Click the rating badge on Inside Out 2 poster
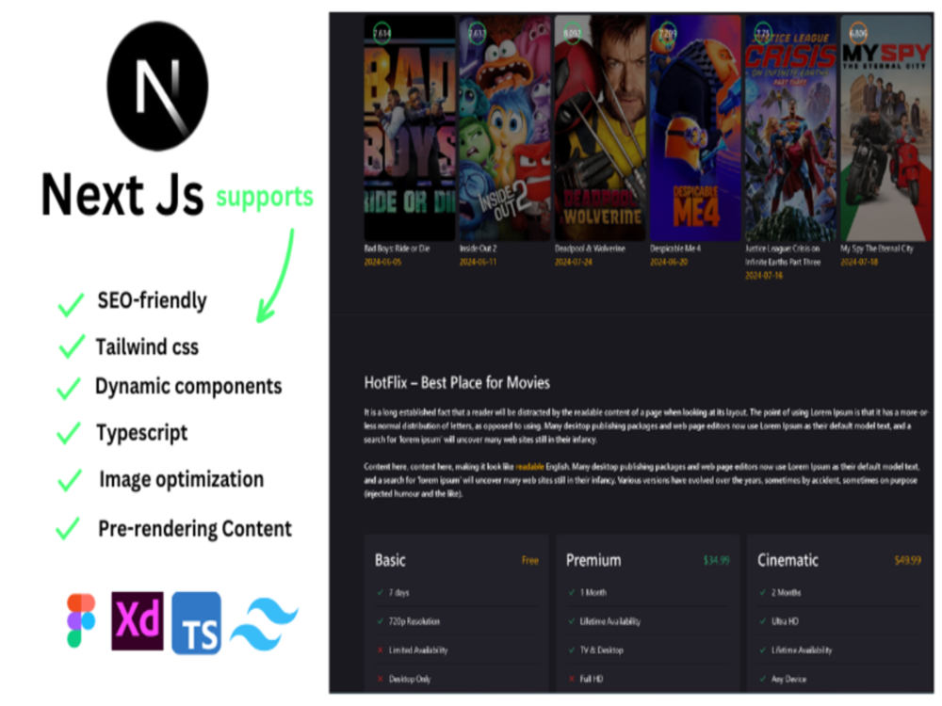The image size is (942, 706). pos(477,33)
